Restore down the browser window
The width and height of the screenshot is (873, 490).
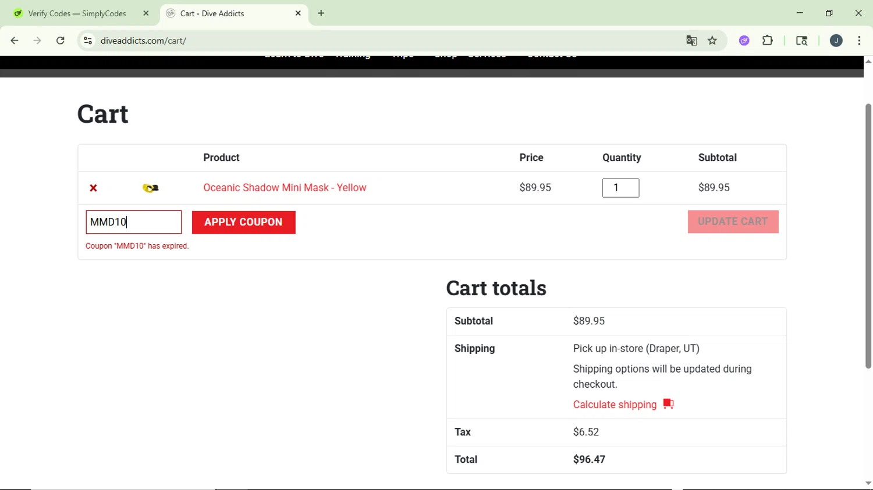829,13
